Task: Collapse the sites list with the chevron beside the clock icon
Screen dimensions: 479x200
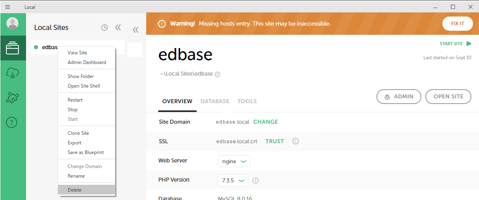Action: click(x=118, y=28)
